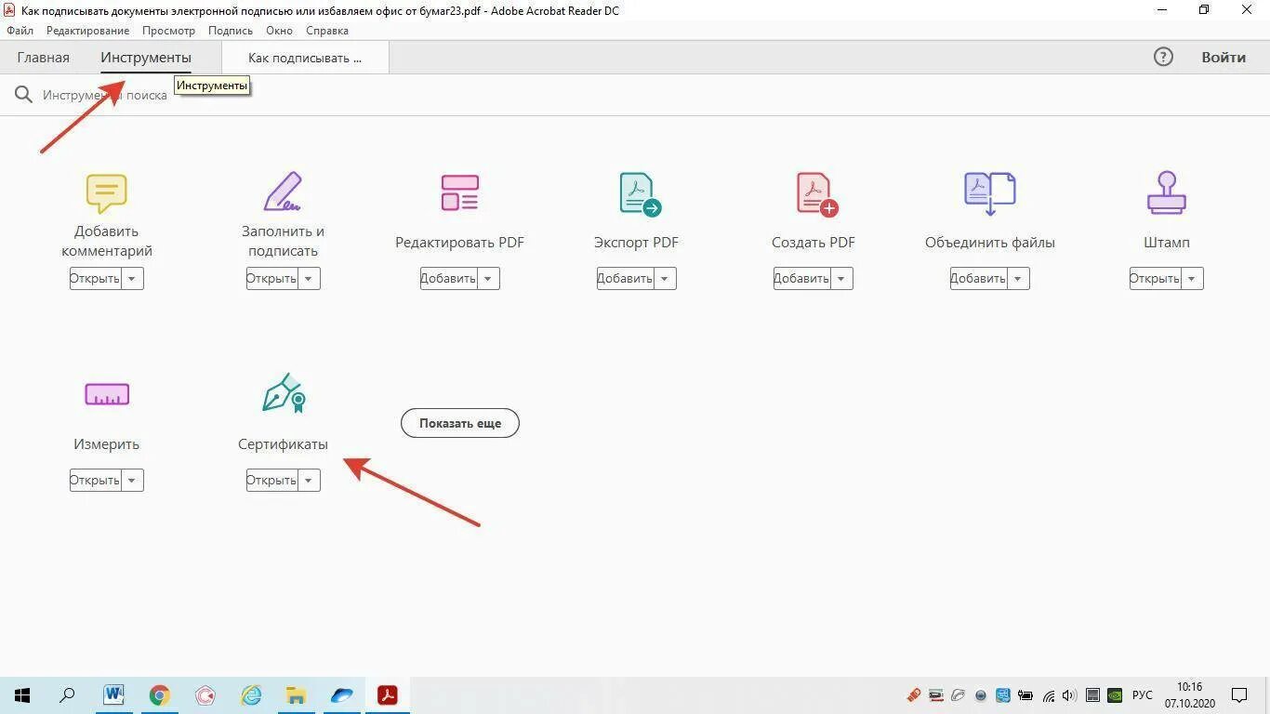
Task: Open the Файл menu
Action: tap(20, 31)
